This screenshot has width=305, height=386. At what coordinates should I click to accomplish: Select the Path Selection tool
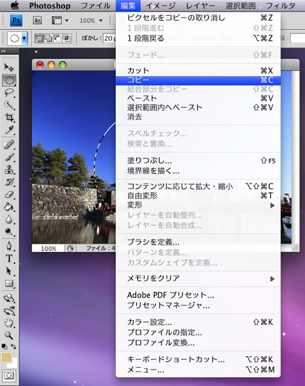(x=9, y=271)
